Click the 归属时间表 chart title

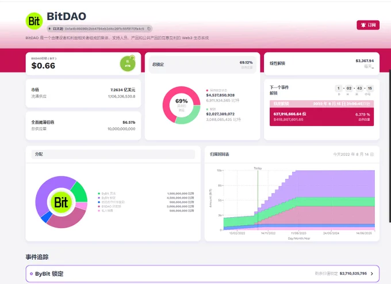[220, 154]
